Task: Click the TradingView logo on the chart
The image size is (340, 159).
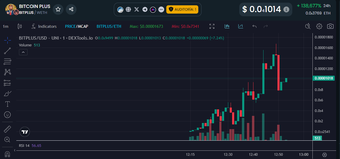Action: pos(25,132)
